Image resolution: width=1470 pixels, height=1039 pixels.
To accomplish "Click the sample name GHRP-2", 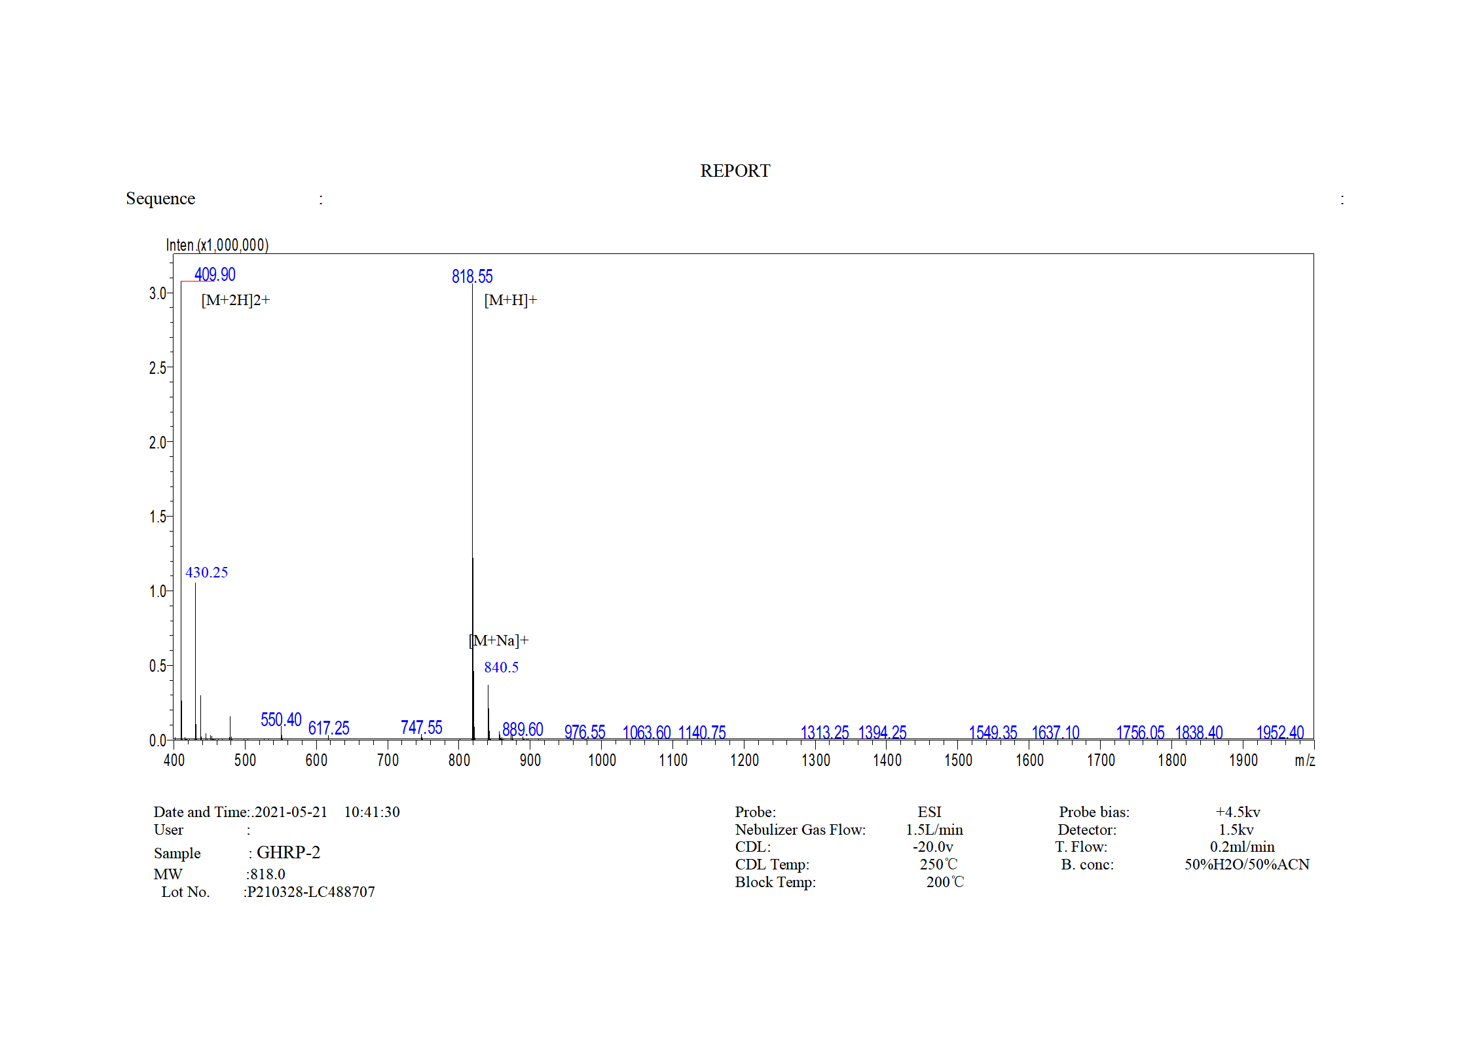I will (x=288, y=852).
